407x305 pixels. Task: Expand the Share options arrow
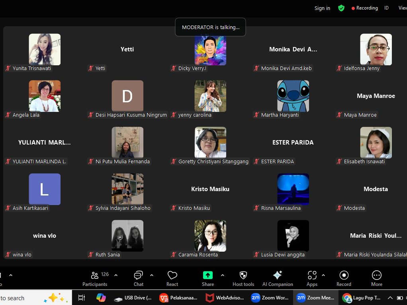222,275
